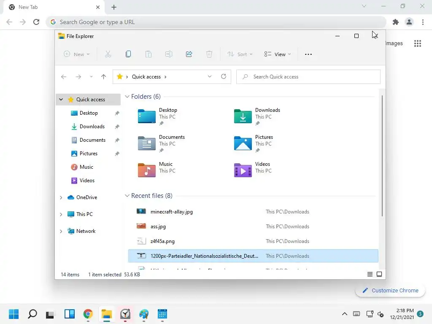Click Quick access in the address breadcrumb
432x324 pixels.
[146, 77]
